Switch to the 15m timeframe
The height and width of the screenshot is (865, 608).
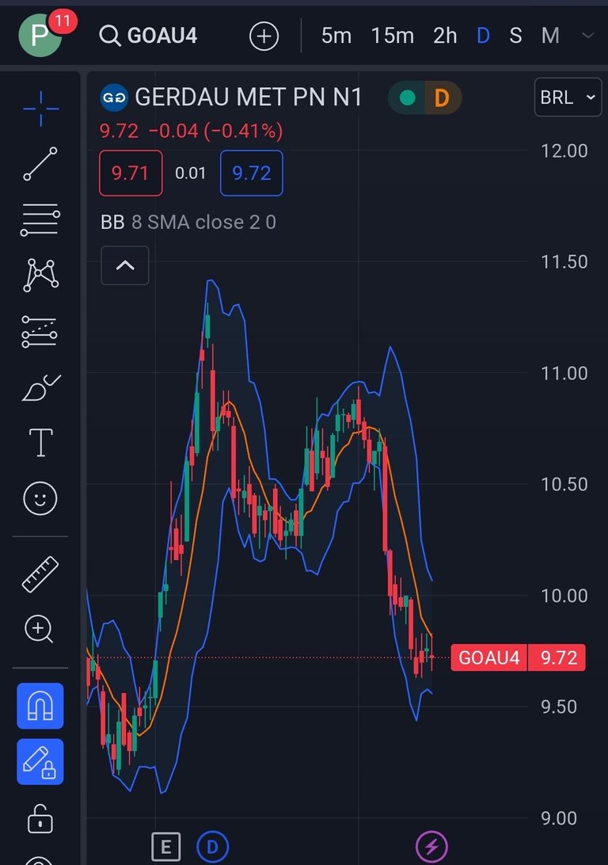click(392, 36)
